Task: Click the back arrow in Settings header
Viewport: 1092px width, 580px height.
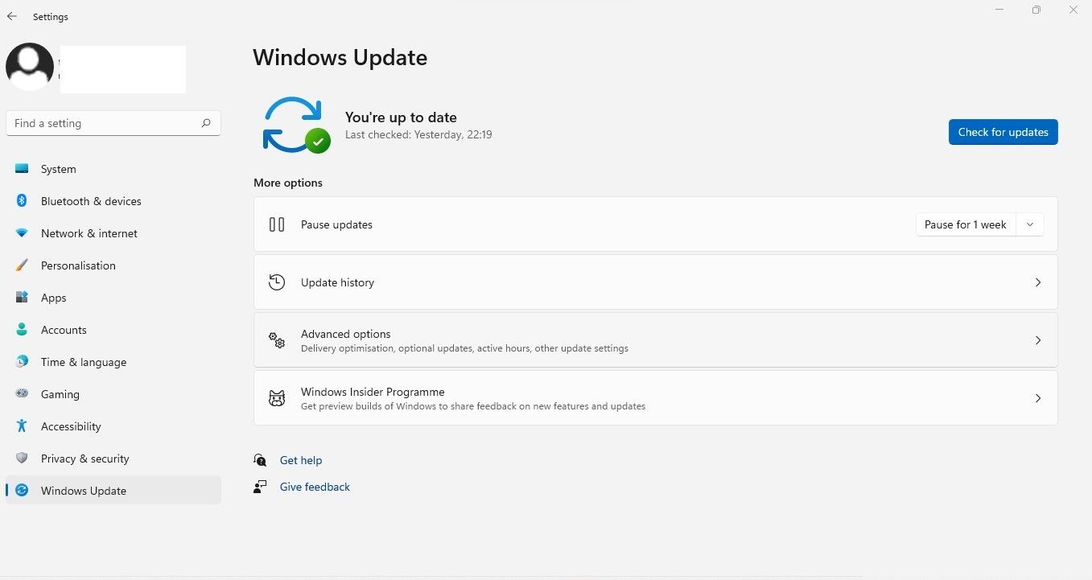Action: 12,16
